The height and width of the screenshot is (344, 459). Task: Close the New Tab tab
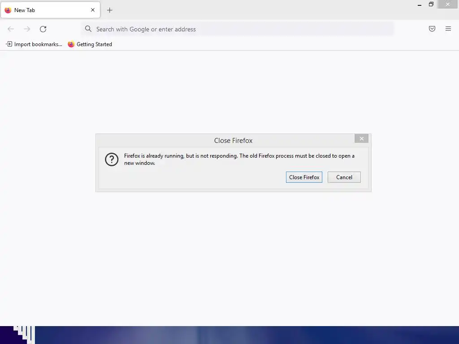click(93, 10)
